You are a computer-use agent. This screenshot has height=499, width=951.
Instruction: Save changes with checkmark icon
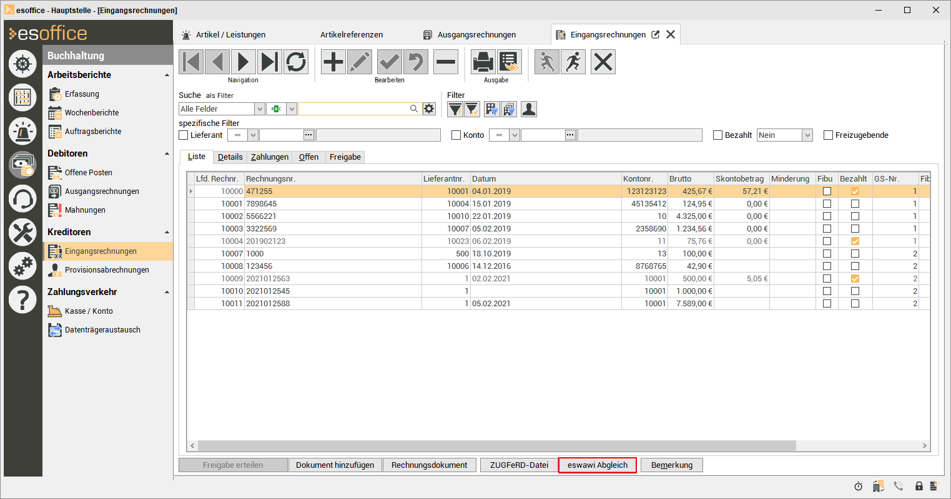[x=390, y=62]
